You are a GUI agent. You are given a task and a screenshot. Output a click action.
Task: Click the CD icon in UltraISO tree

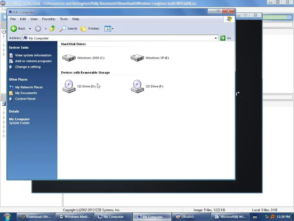tap(3, 31)
